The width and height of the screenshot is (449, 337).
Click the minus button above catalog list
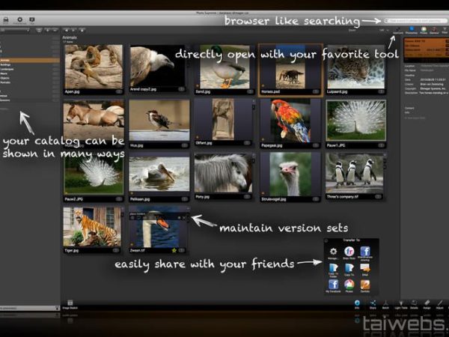[55, 30]
